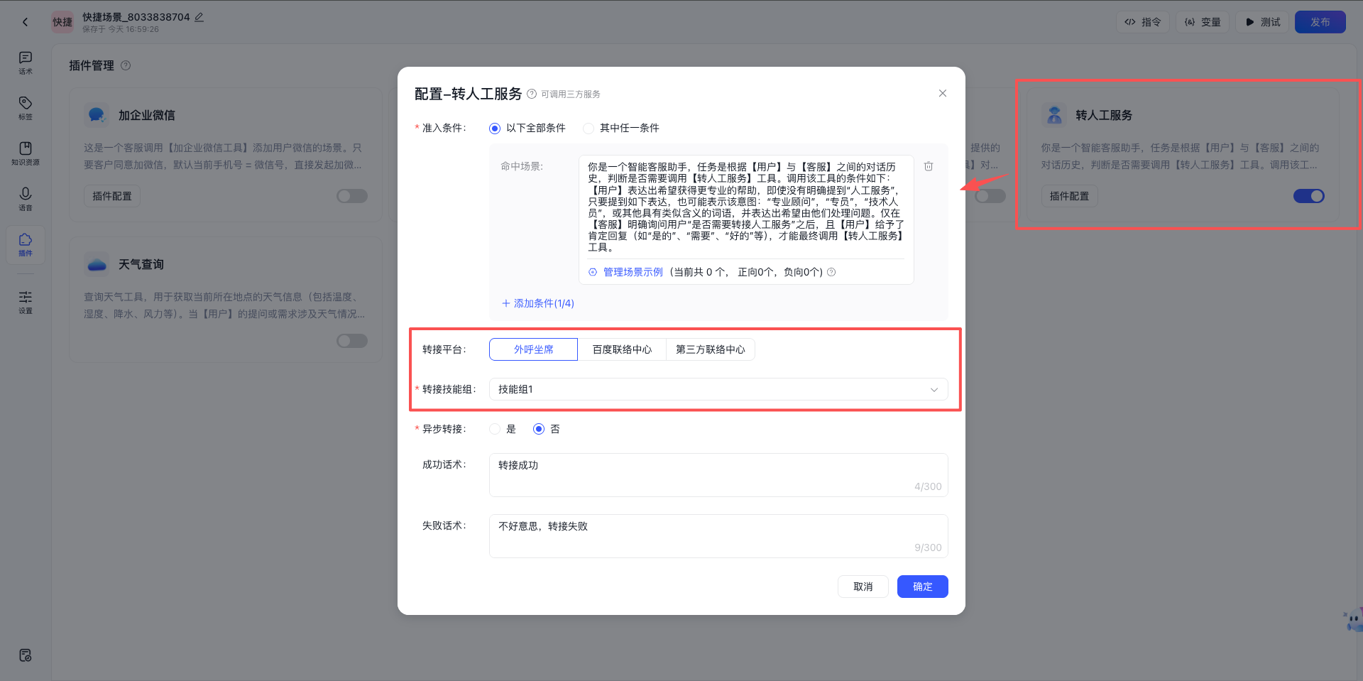This screenshot has width=1363, height=681.
Task: Select the 百度联络中心 platform tab
Action: coord(622,349)
